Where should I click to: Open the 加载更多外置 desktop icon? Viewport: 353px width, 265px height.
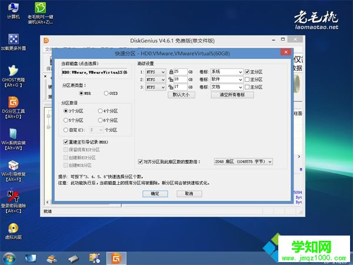14,42
